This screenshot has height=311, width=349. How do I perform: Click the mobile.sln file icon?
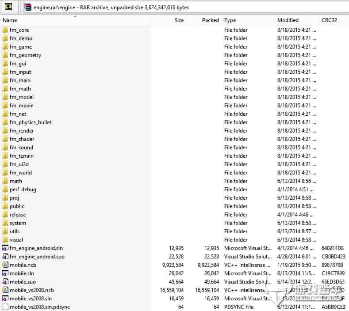tap(5, 273)
